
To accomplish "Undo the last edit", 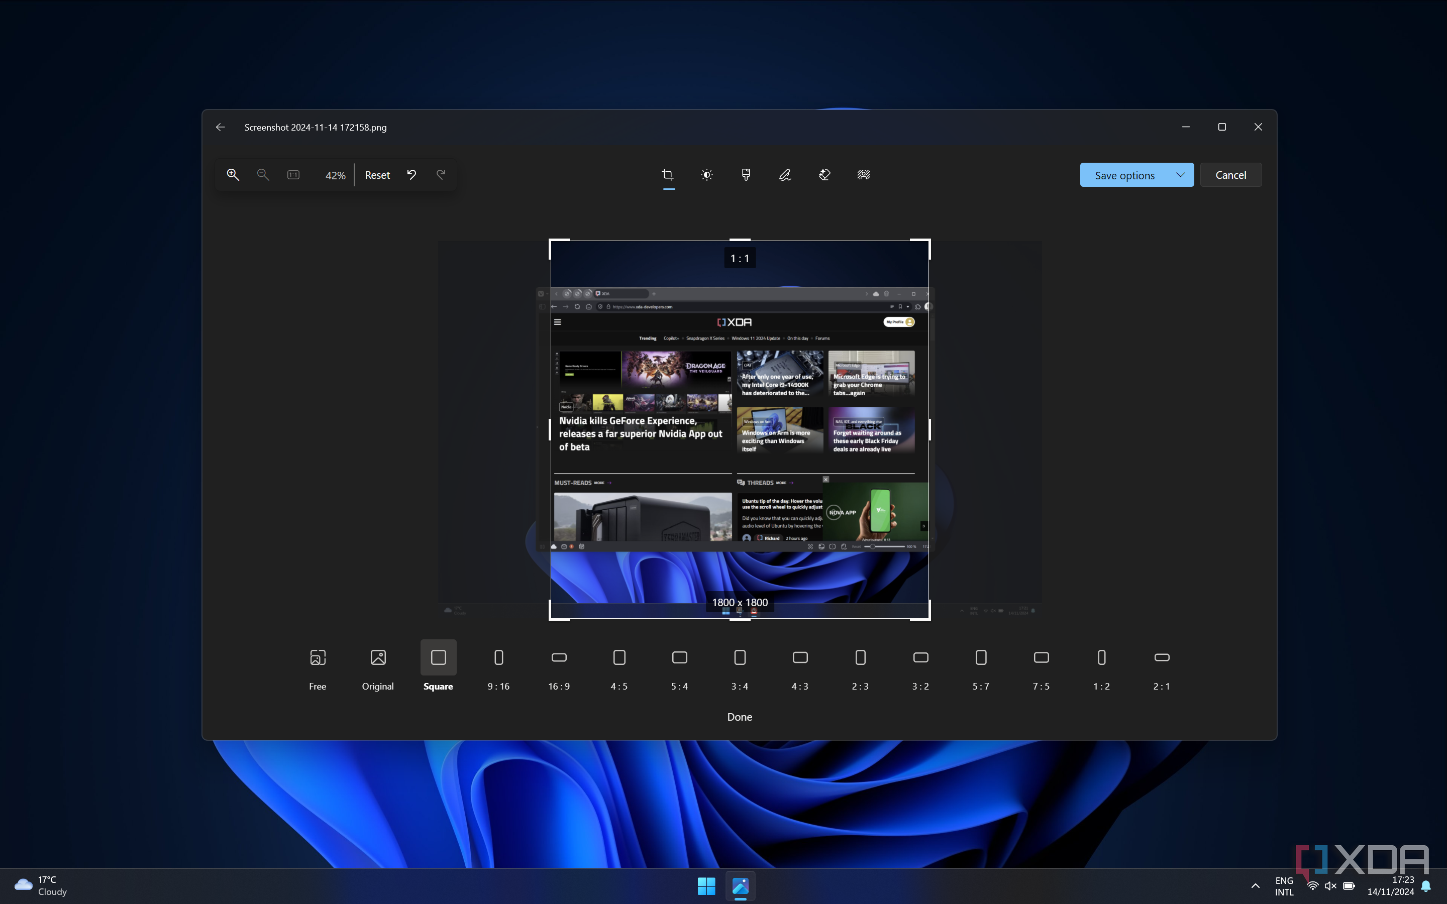I will click(411, 175).
